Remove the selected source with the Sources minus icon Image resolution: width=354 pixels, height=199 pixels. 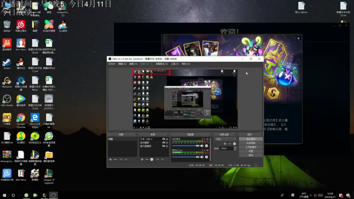click(x=147, y=160)
